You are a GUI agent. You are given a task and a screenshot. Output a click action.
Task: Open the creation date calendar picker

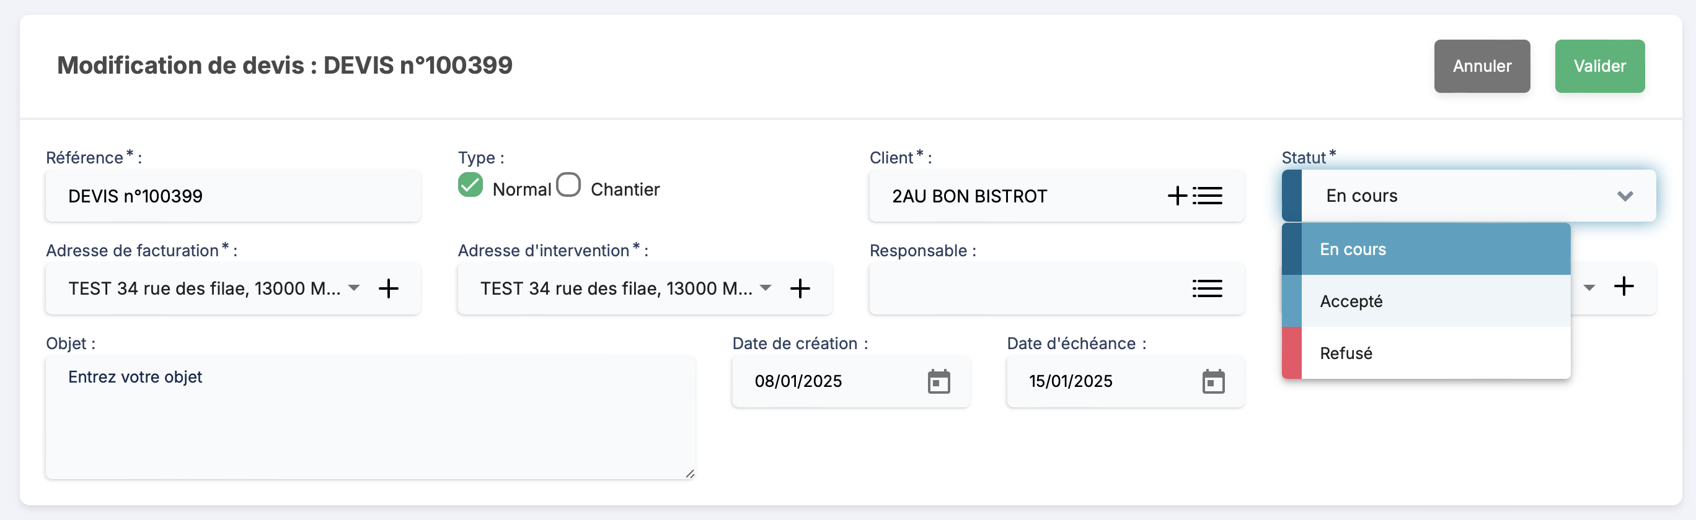[939, 381]
